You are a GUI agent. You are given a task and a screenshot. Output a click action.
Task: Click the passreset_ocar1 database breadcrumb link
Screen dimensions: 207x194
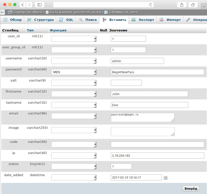pos(75,12)
